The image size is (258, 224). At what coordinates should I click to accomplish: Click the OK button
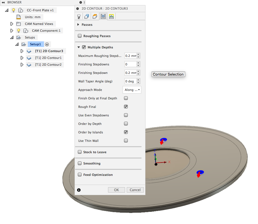pyautogui.click(x=116, y=190)
